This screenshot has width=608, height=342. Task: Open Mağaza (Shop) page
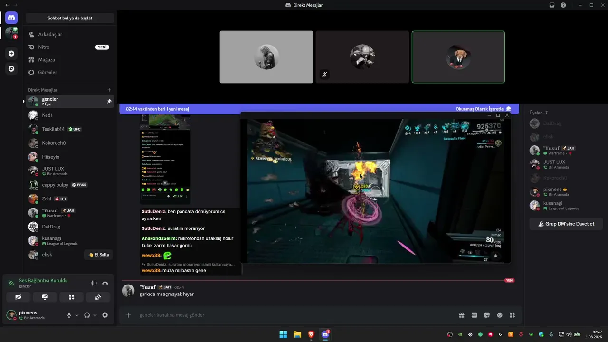pos(70,60)
